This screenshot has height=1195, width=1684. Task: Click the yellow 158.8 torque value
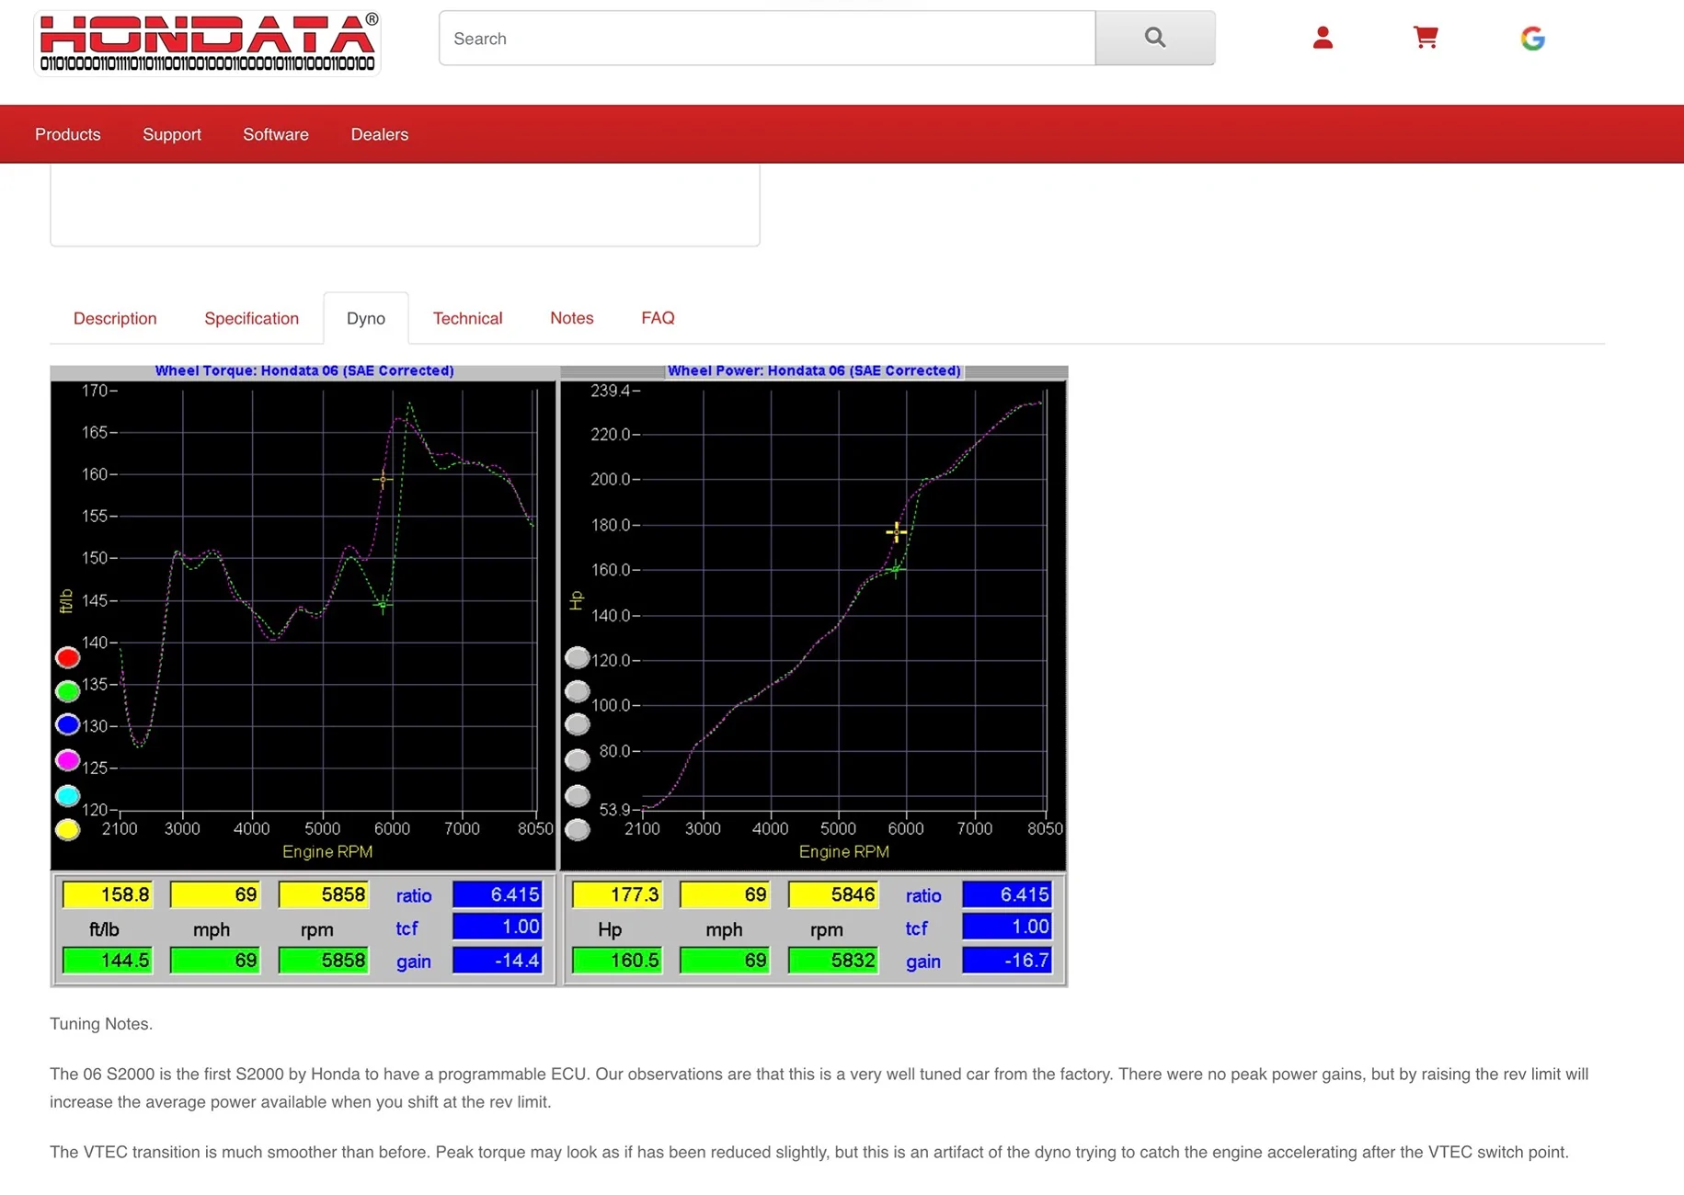pyautogui.click(x=108, y=894)
